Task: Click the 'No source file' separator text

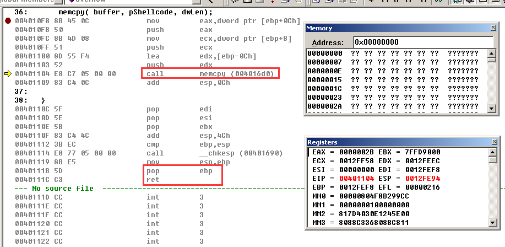Action: 63,189
